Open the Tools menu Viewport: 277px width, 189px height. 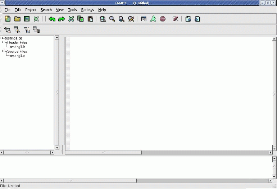pos(72,10)
